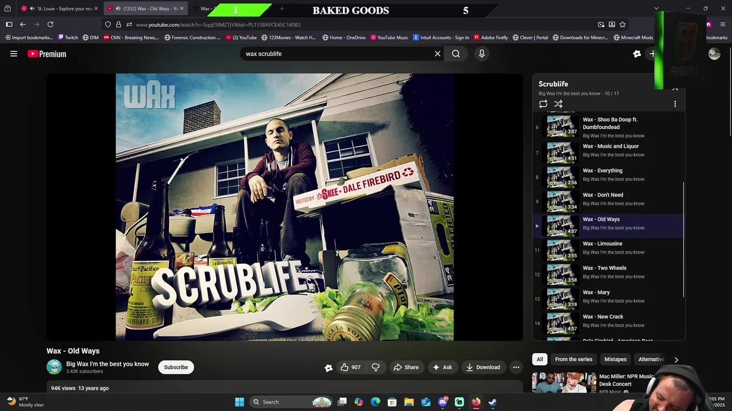Open Mac Miller: NPR Music Desk Concert thumbnail

click(564, 383)
